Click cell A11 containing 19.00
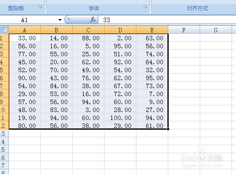This screenshot has width=236, height=174. coord(25,118)
